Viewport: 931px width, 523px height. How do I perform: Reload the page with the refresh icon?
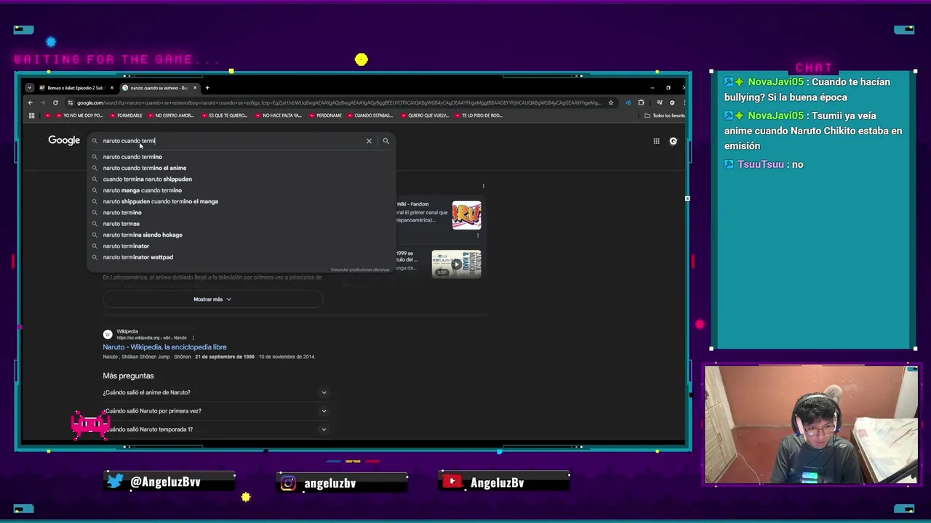pos(55,102)
